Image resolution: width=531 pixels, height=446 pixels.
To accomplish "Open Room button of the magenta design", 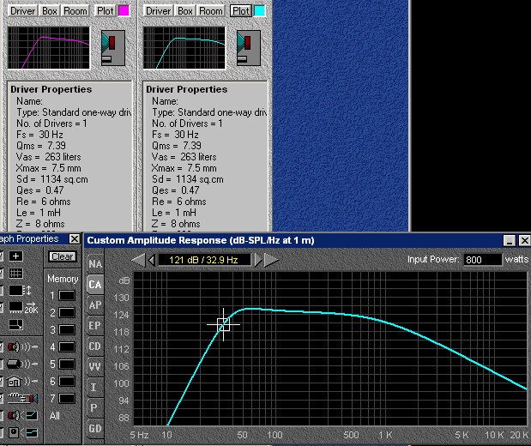I will tap(75, 11).
